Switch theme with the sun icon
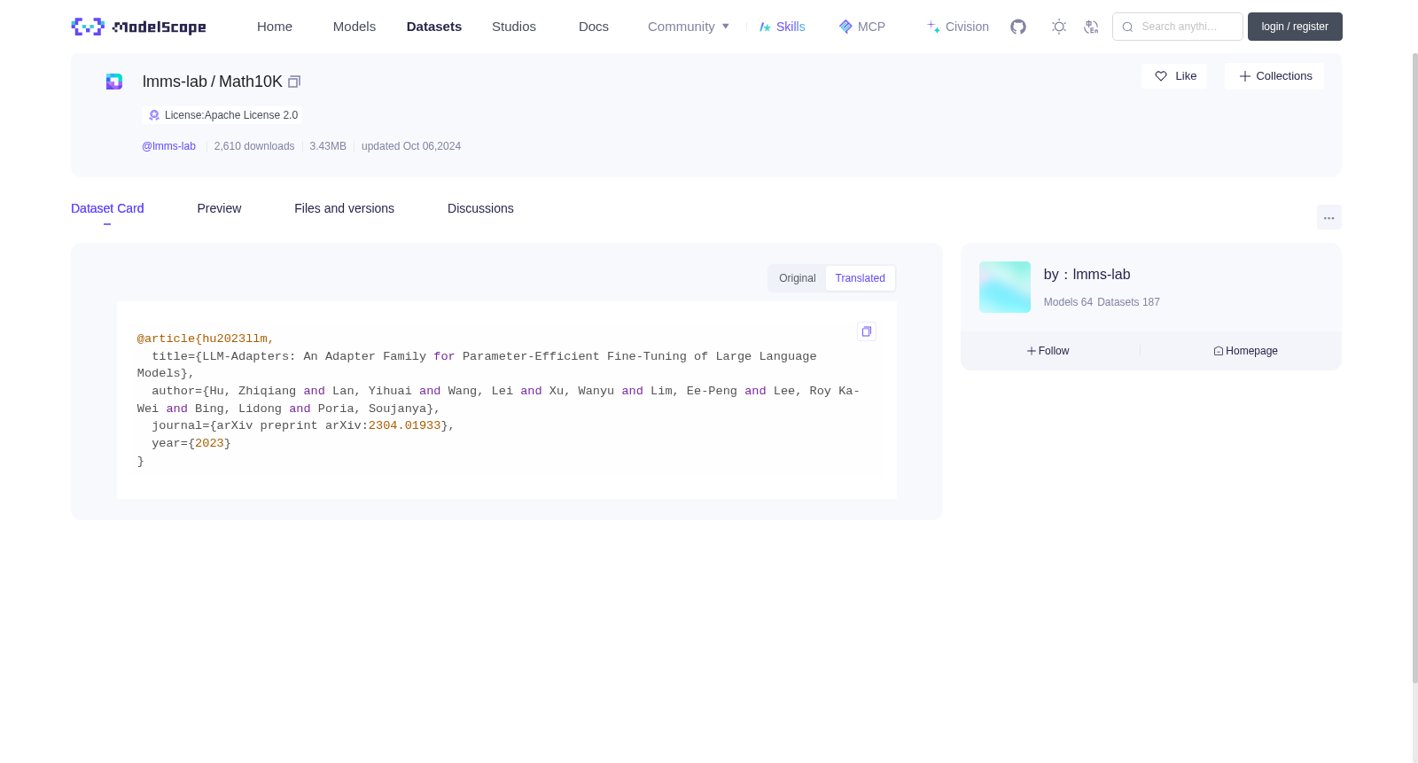Screen dimensions: 1418x763 pyautogui.click(x=1059, y=27)
